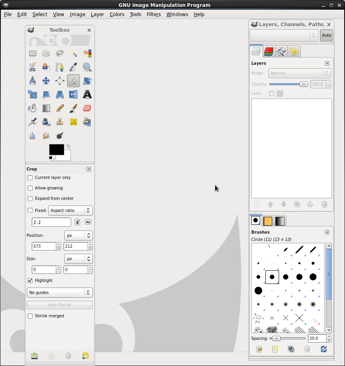Select the Paintbrush tool
The height and width of the screenshot is (366, 345).
(74, 108)
